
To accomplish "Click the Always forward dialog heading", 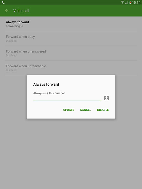I will click(46, 84).
